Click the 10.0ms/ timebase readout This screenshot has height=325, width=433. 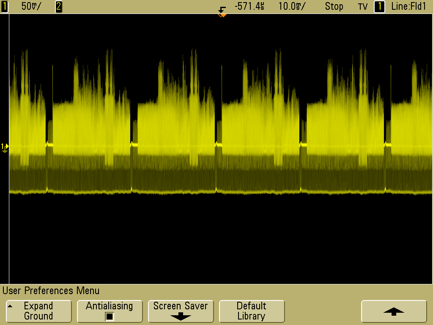coord(292,6)
